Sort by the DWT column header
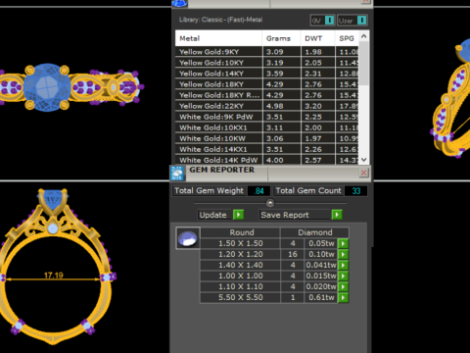The width and height of the screenshot is (470, 353). [x=317, y=38]
